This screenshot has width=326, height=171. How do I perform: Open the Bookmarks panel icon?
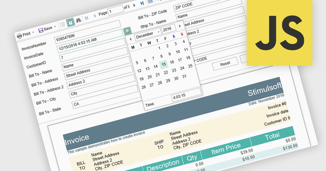(62, 24)
